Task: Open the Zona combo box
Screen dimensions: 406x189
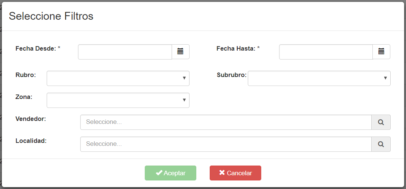Action: click(118, 100)
